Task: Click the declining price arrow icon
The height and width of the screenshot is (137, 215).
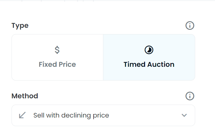Action: tap(22, 115)
